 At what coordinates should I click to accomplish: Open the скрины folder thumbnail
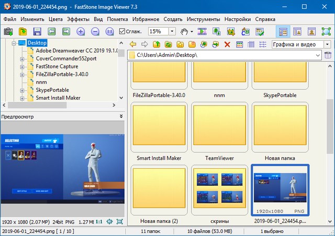pos(219,188)
